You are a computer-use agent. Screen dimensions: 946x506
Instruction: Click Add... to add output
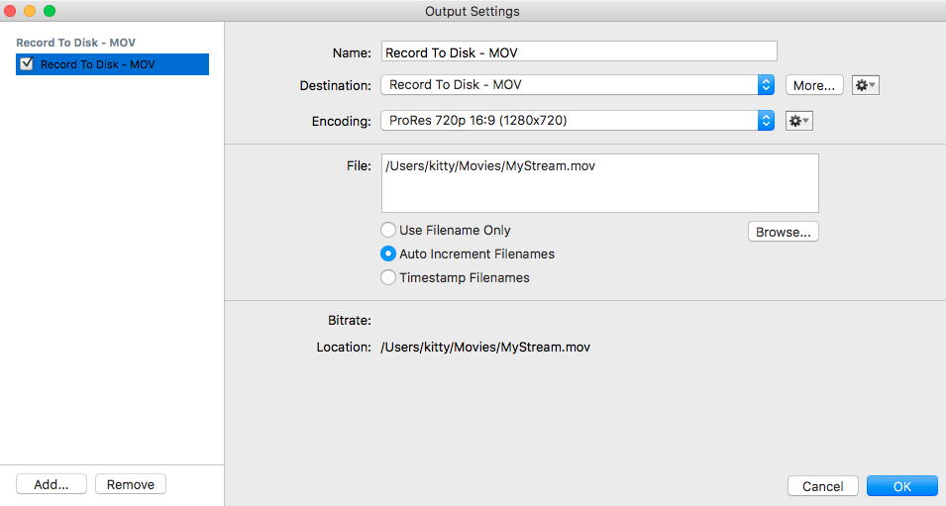52,484
